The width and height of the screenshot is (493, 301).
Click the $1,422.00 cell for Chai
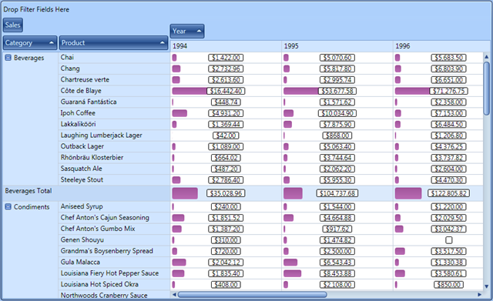pos(226,58)
